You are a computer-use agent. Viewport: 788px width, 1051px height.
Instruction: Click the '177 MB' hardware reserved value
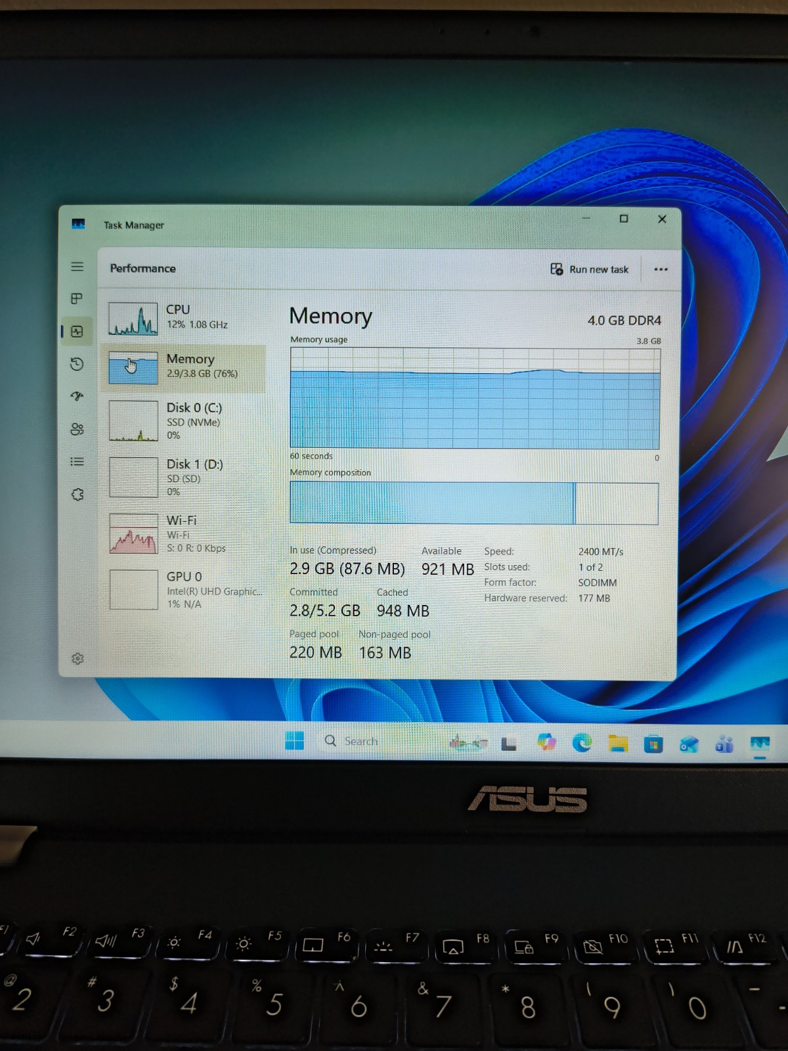point(594,598)
